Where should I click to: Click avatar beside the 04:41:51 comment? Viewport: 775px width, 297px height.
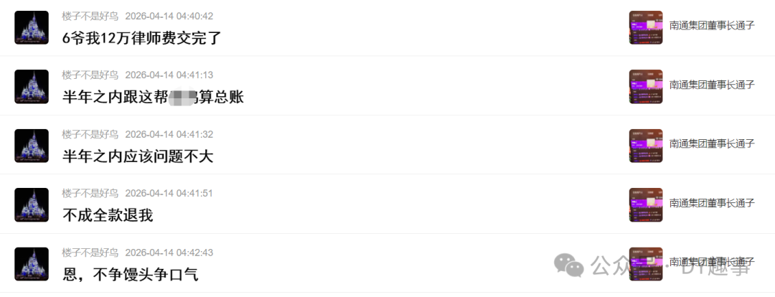coord(32,204)
